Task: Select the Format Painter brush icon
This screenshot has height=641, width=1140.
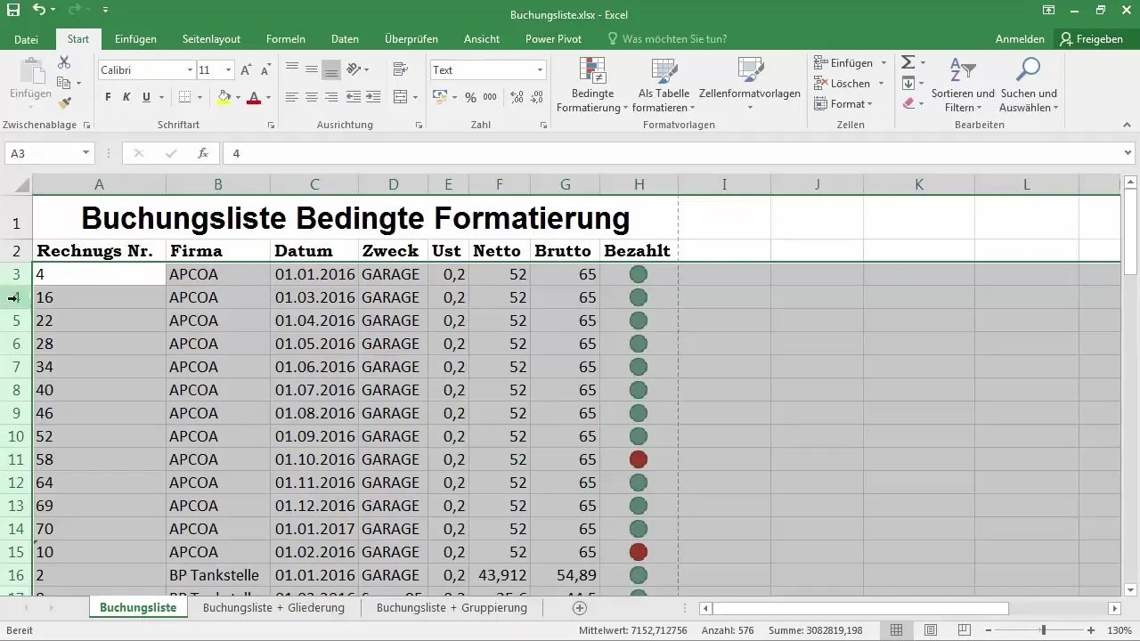Action: [64, 103]
